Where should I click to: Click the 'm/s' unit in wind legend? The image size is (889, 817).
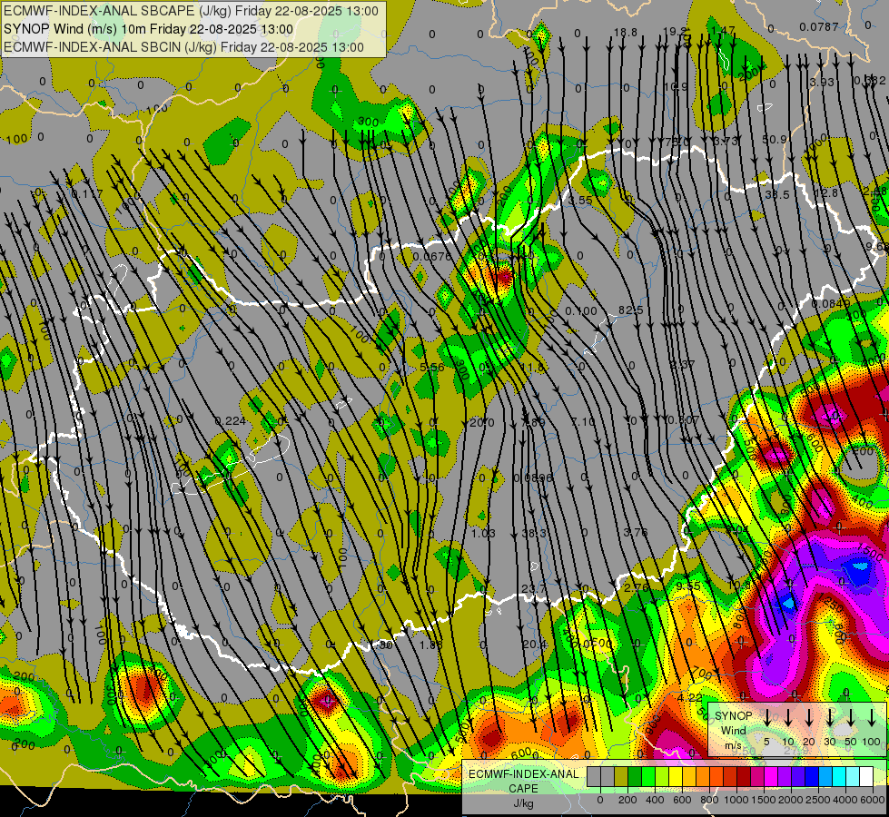(733, 745)
